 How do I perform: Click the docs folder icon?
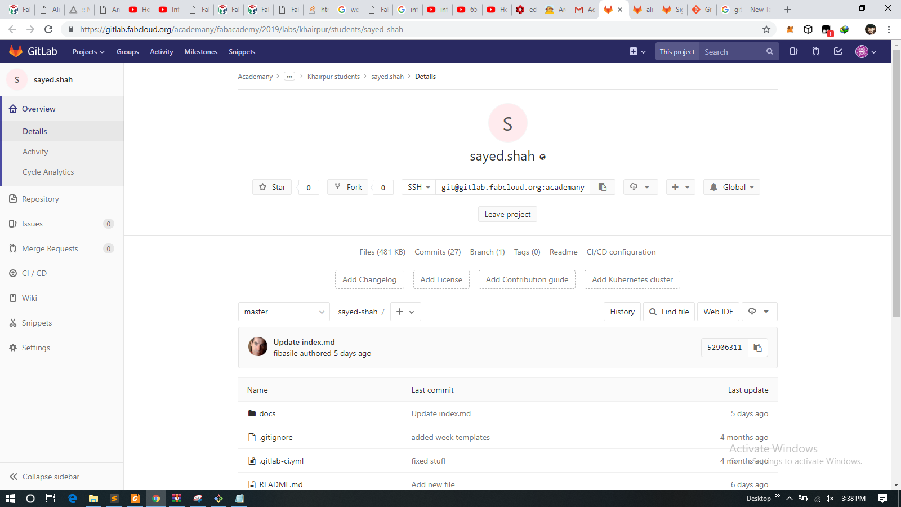[252, 413]
